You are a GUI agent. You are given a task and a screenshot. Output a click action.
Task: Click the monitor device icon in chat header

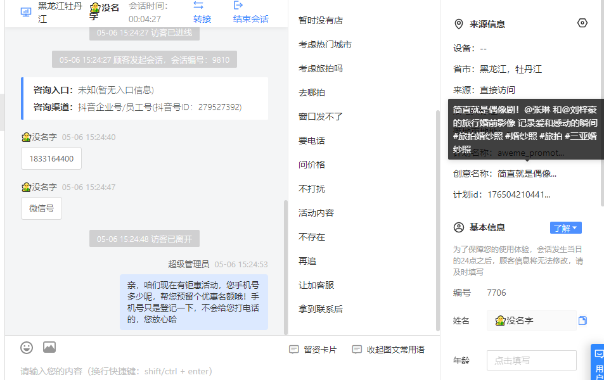[x=26, y=12]
